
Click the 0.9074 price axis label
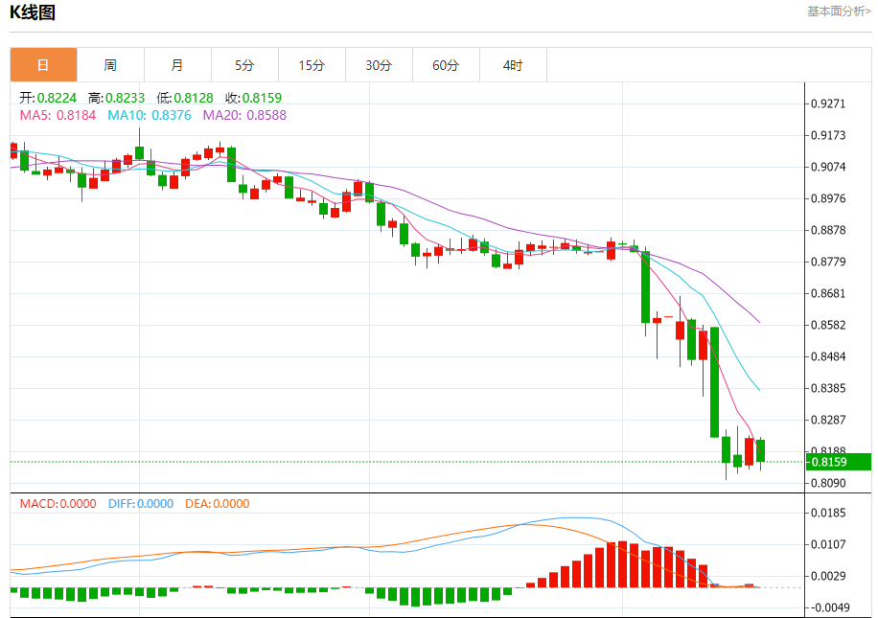pos(828,167)
